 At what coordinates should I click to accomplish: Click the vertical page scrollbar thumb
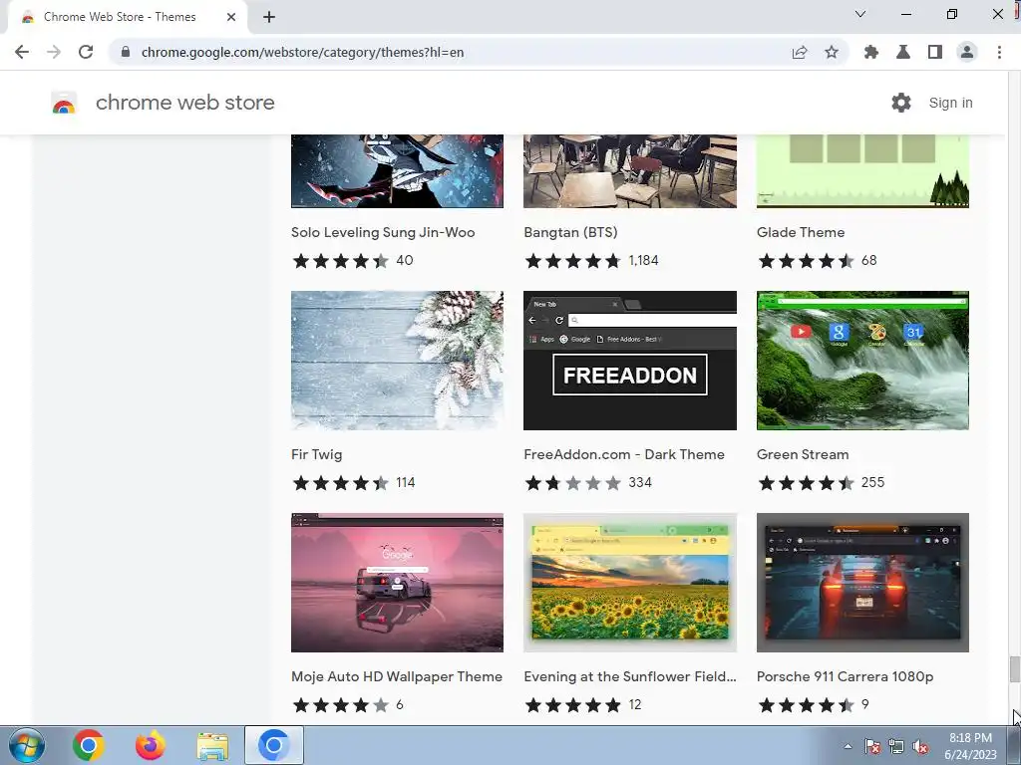1014,669
